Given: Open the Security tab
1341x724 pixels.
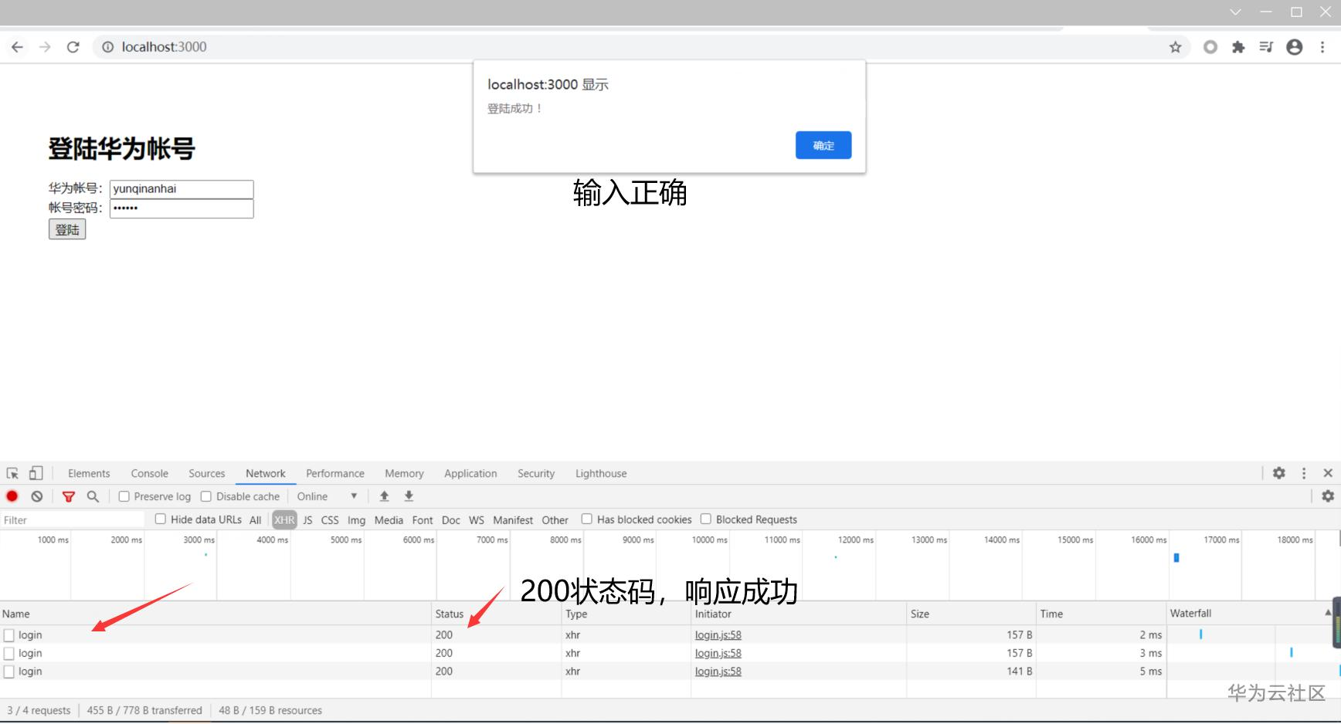Looking at the screenshot, I should click(x=536, y=473).
